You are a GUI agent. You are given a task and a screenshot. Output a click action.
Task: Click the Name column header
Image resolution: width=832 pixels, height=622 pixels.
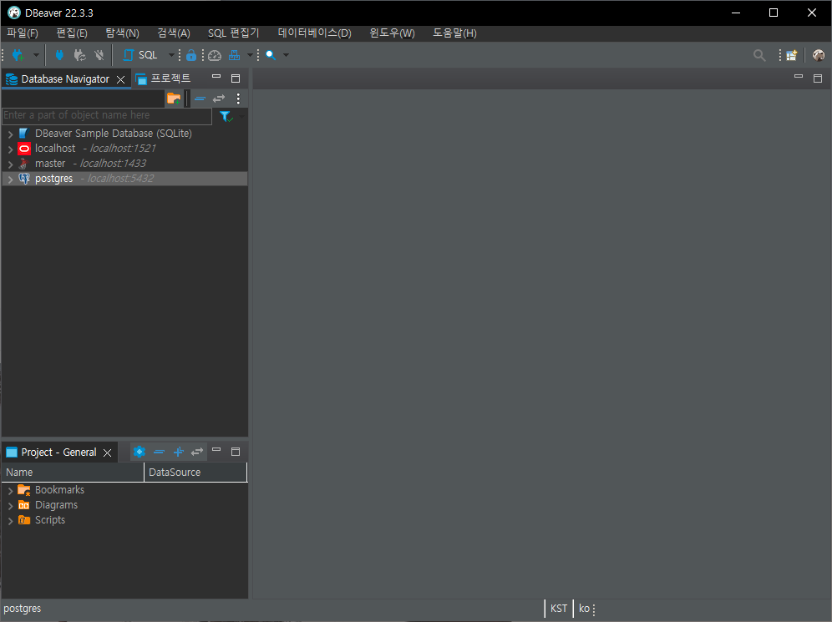click(73, 473)
